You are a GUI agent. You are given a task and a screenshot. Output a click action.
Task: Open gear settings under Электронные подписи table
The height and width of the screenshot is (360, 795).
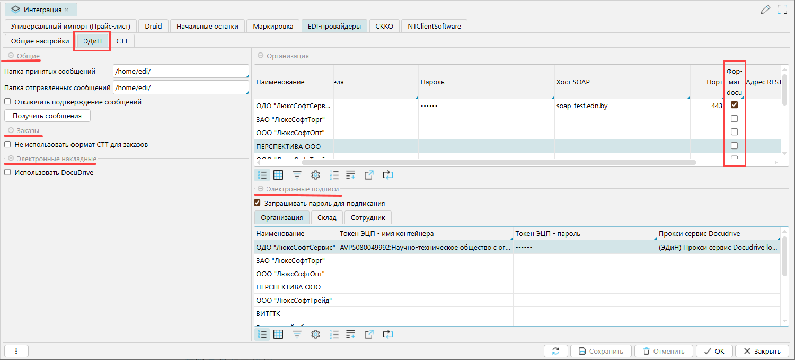coord(315,334)
